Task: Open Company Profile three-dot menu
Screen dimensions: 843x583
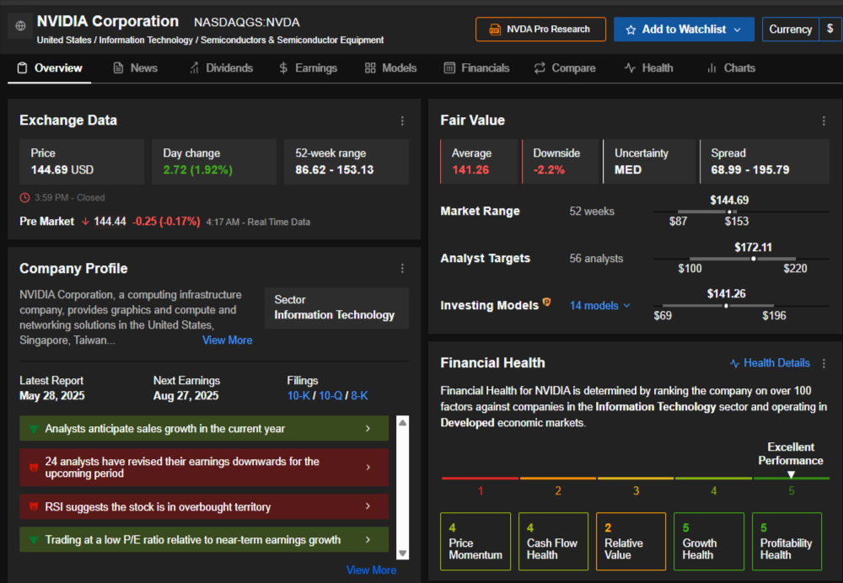Action: [x=402, y=269]
